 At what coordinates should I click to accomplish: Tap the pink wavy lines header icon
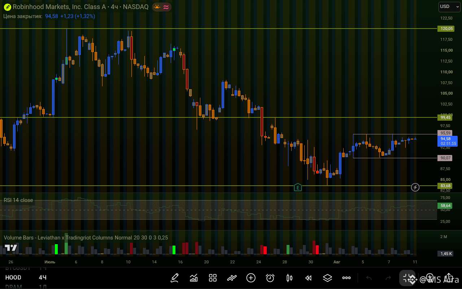pyautogui.click(x=166, y=7)
